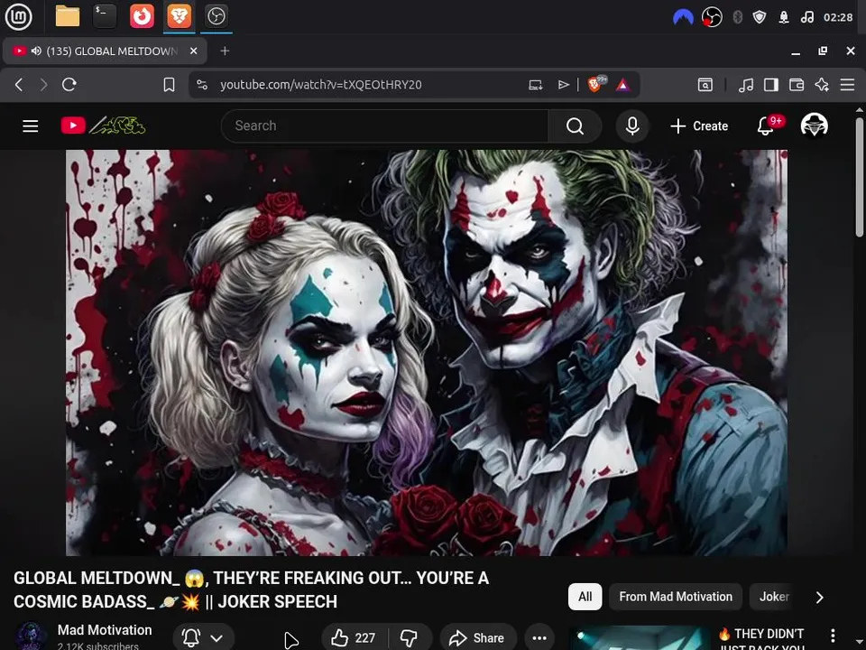This screenshot has width=866, height=650.
Task: Click the page vertical scrollbar
Action: click(x=860, y=177)
